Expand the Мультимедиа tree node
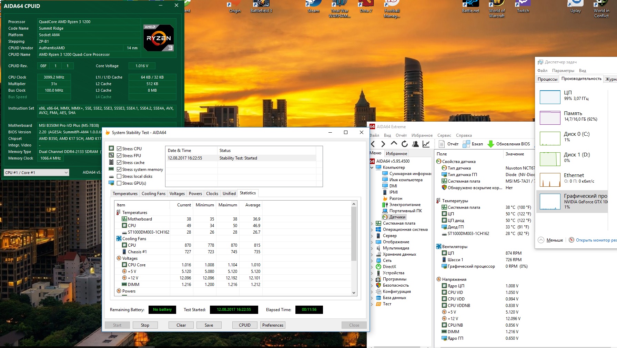 (x=372, y=248)
